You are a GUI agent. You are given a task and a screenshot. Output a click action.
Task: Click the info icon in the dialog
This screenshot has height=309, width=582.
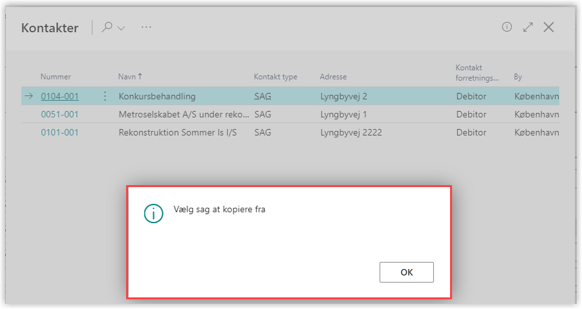[153, 214]
